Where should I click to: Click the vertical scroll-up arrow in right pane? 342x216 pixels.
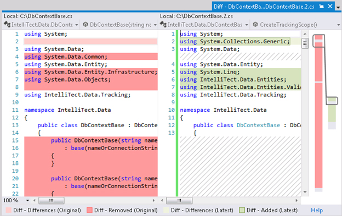[305, 34]
